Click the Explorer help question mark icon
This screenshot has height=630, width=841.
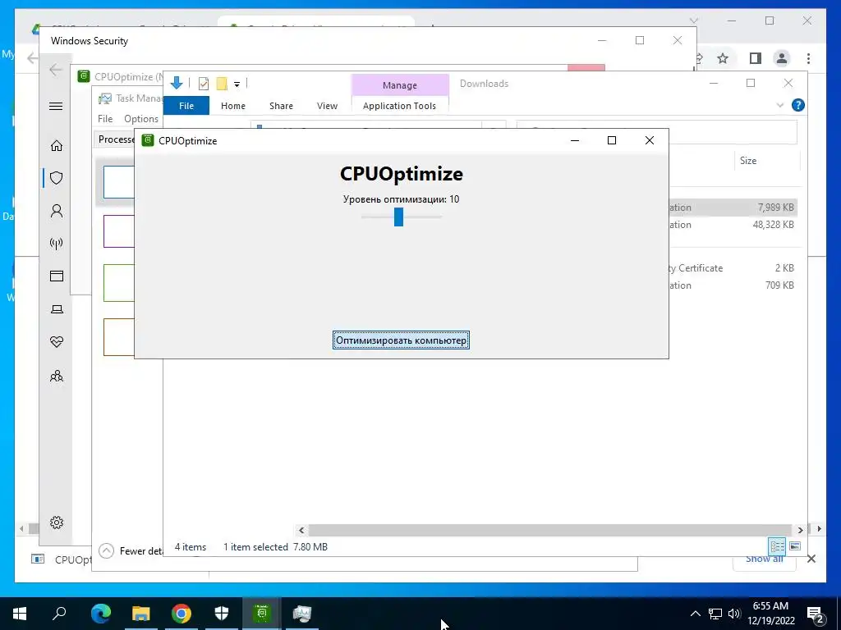(797, 105)
